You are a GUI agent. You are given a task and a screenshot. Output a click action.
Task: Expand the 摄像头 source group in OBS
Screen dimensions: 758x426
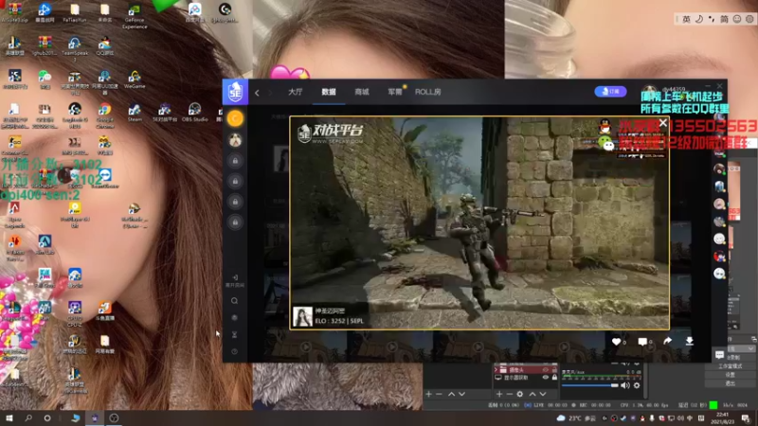coord(496,370)
